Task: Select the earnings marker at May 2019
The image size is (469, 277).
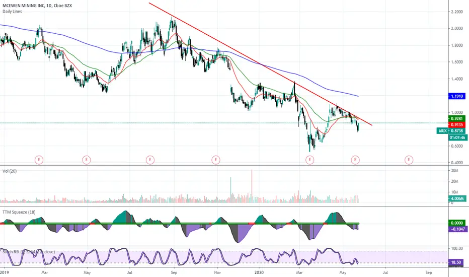Action: click(x=87, y=160)
